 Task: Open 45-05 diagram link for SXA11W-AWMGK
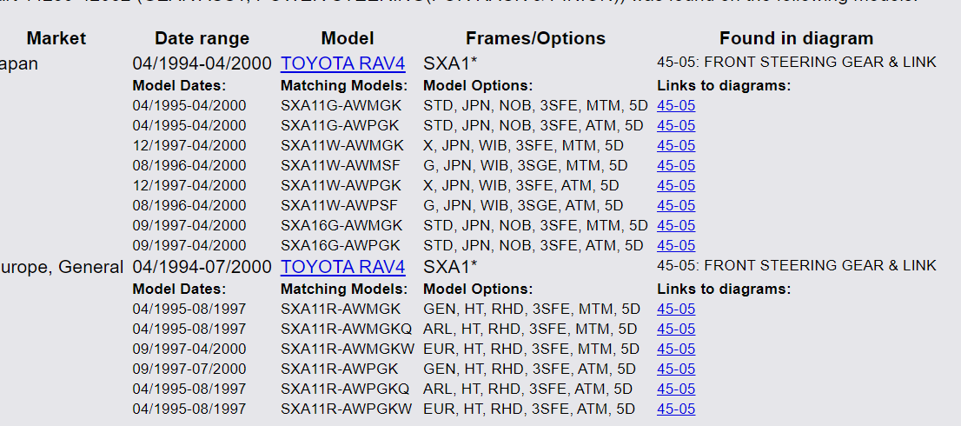coord(676,145)
